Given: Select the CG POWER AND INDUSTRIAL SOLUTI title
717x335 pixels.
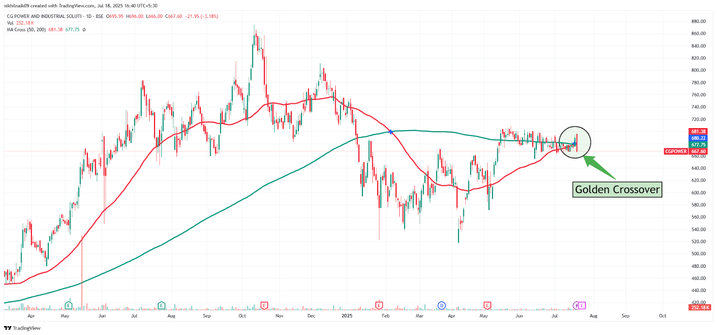Looking at the screenshot, I should pyautogui.click(x=44, y=16).
